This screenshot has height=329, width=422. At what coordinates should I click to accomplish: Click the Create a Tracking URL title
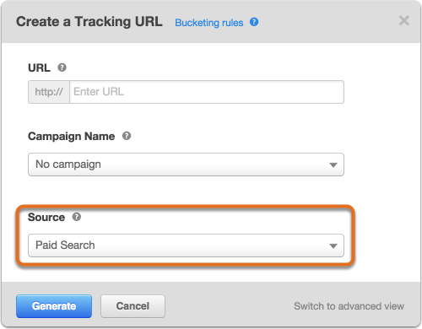click(89, 22)
